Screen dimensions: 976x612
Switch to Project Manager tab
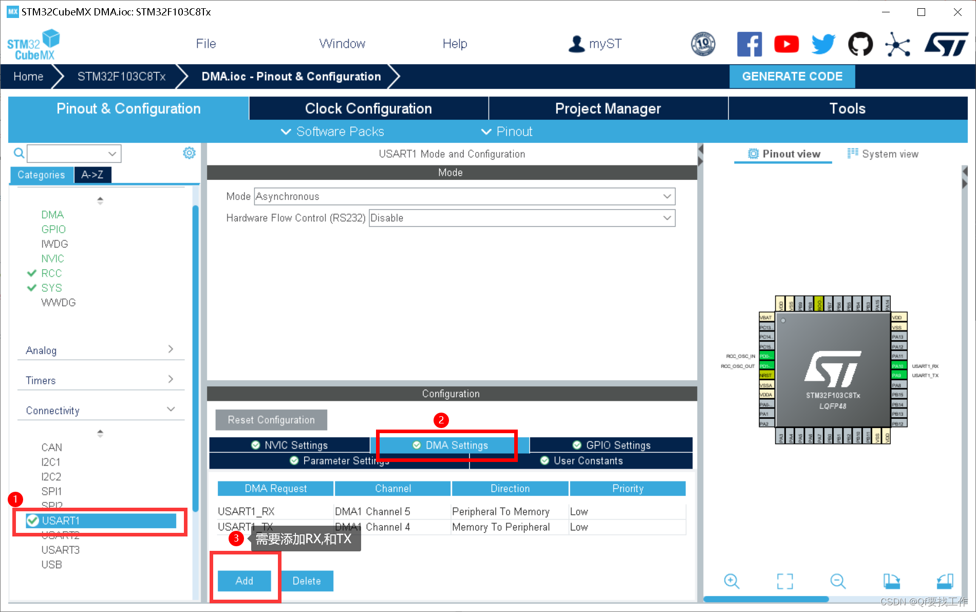pyautogui.click(x=608, y=108)
